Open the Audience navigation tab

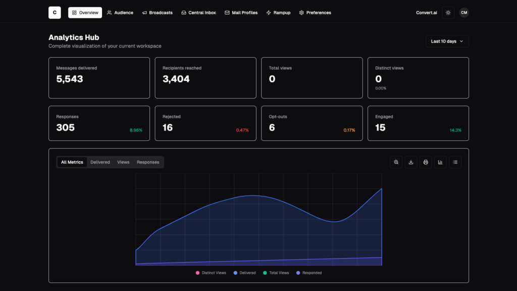(120, 13)
